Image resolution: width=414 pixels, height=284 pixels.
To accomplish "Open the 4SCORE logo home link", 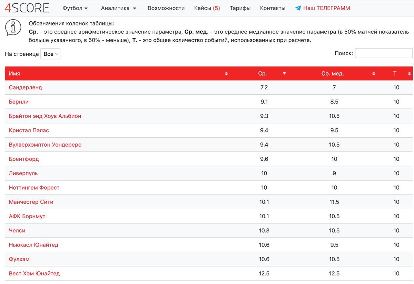I will (27, 8).
